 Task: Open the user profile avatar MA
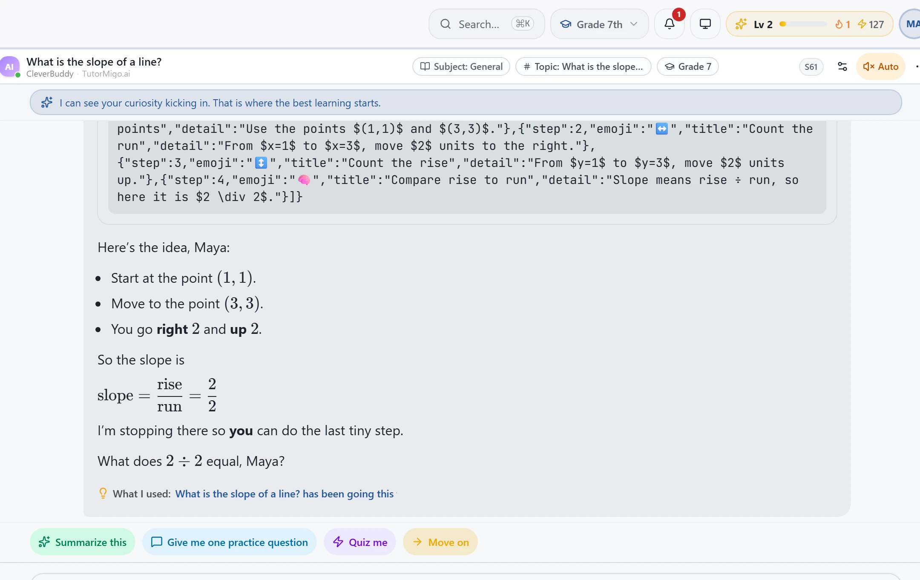[910, 24]
